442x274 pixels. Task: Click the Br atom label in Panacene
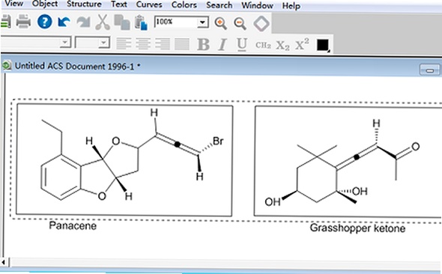coord(218,141)
